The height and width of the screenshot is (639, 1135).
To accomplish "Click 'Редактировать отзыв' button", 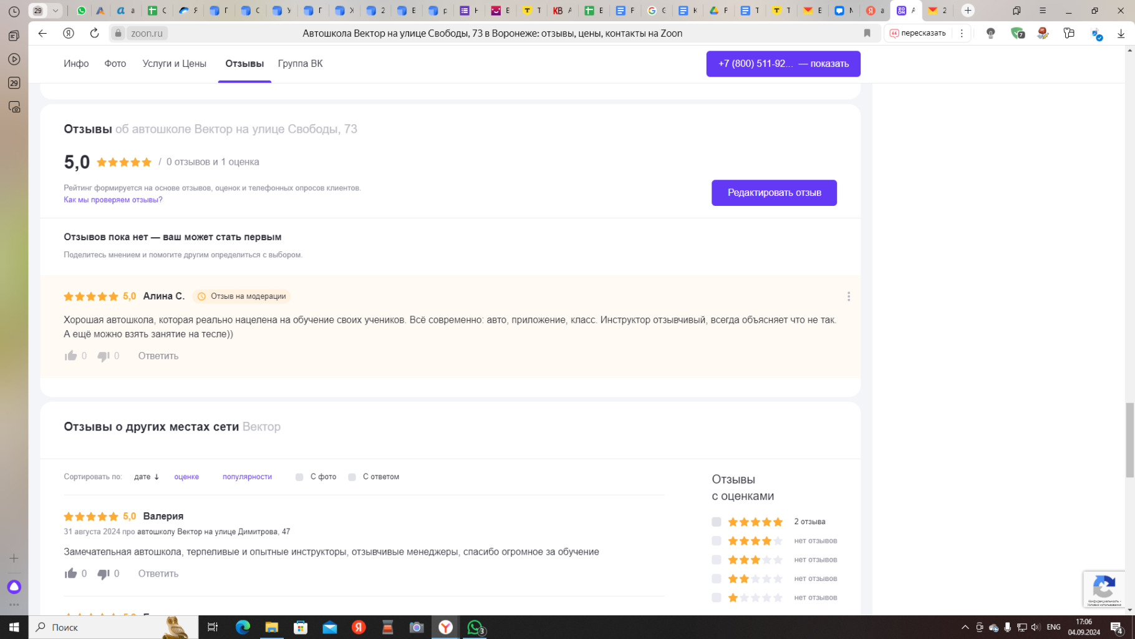I will pyautogui.click(x=773, y=193).
